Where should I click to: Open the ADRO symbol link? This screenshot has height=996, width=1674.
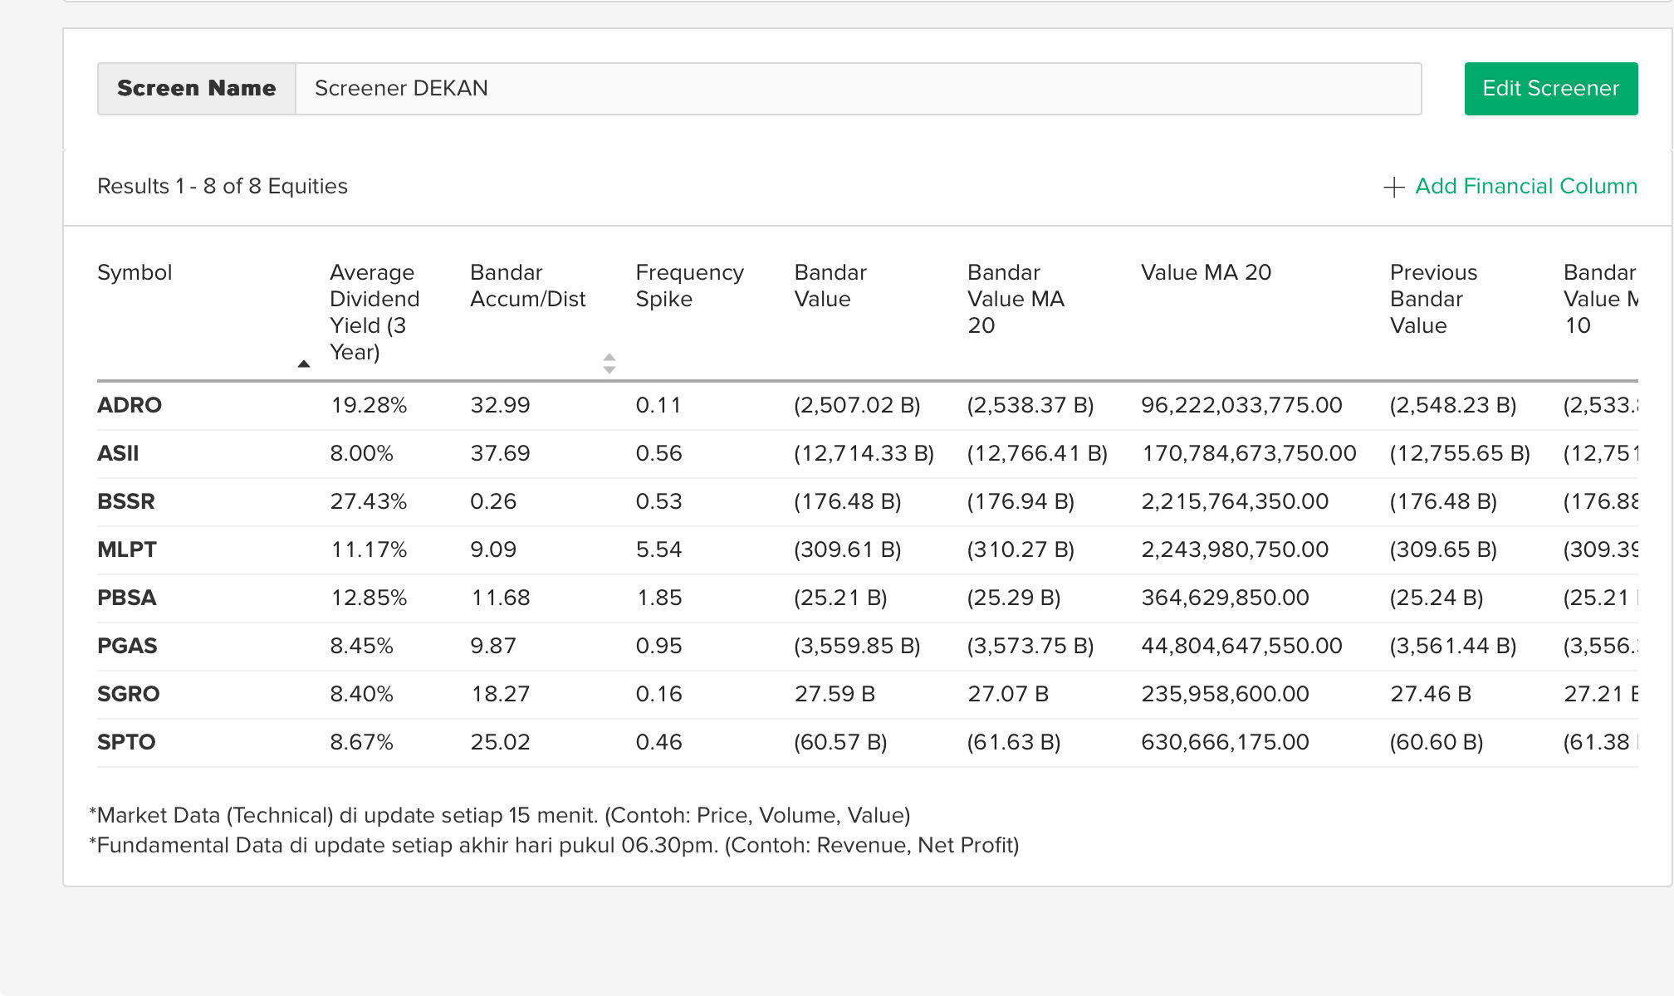[130, 405]
